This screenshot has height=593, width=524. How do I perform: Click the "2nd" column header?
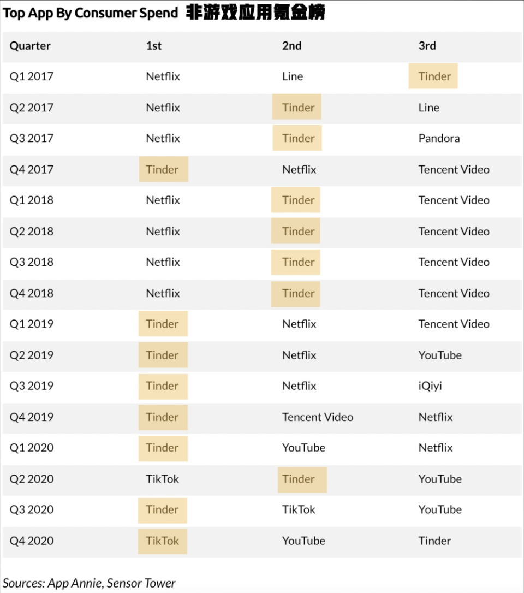(x=291, y=46)
